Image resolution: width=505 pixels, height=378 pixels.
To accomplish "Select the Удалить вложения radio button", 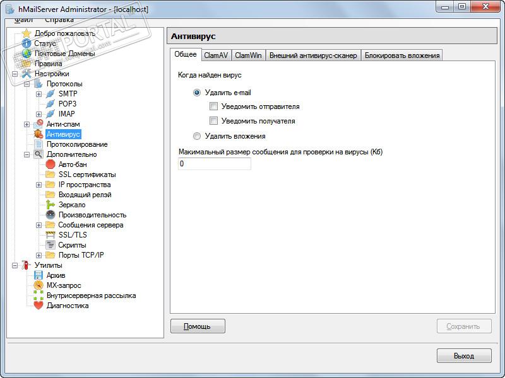I will (197, 136).
